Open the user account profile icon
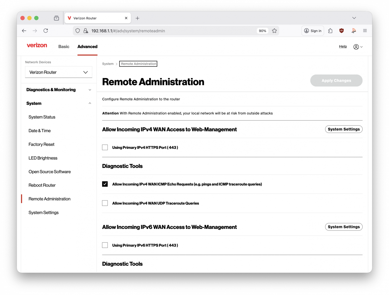389x295 pixels. pos(358,47)
